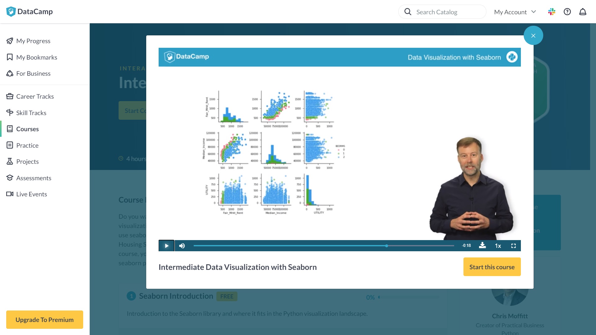Seek on the video progress bar
The width and height of the screenshot is (596, 335).
[324, 246]
